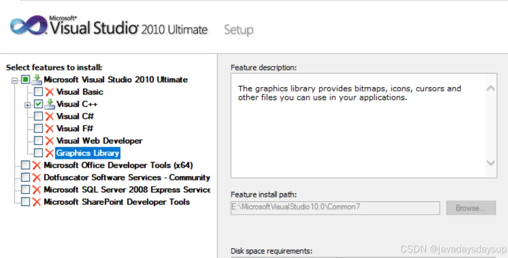Select the Microsoft SQL Server 2008 Express Service label
The height and width of the screenshot is (258, 508).
(127, 190)
